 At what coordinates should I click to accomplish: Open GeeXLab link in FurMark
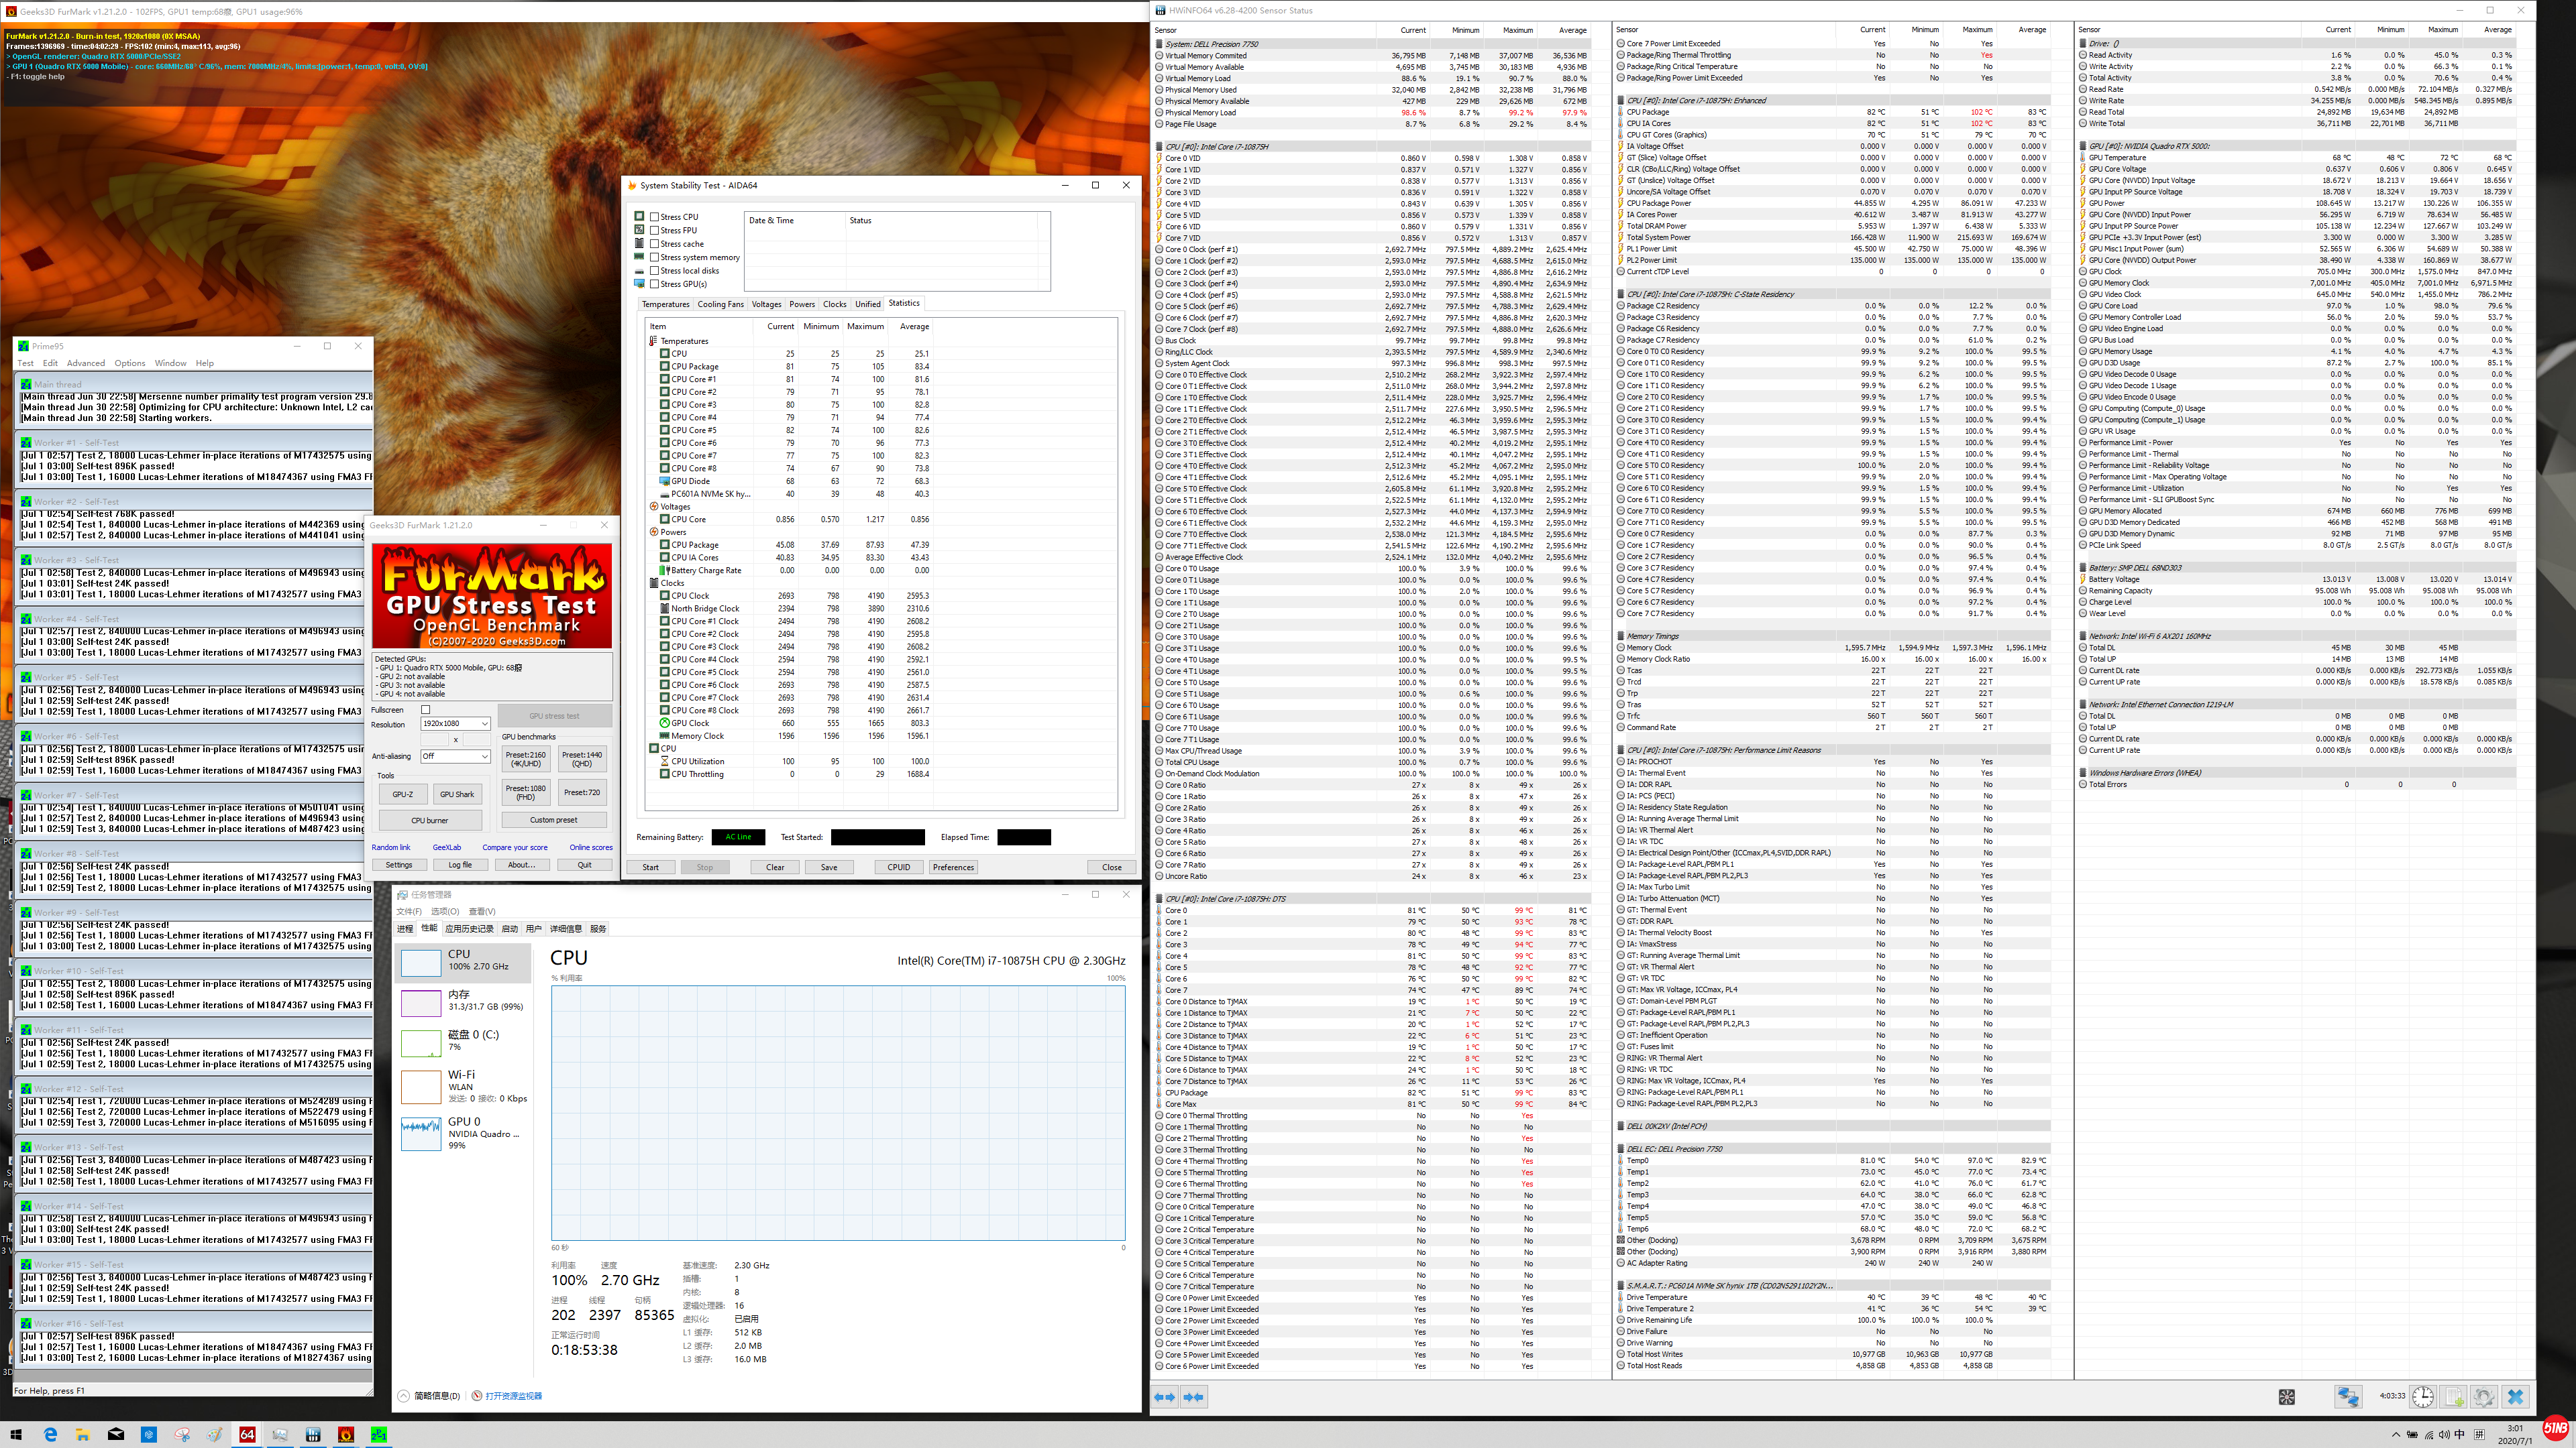(x=447, y=847)
